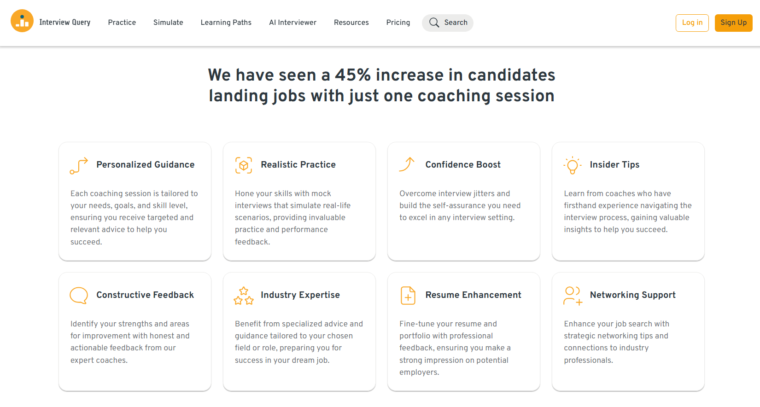This screenshot has height=407, width=760.
Task: Click the Insider Tips lightbulb icon
Action: coord(572,165)
